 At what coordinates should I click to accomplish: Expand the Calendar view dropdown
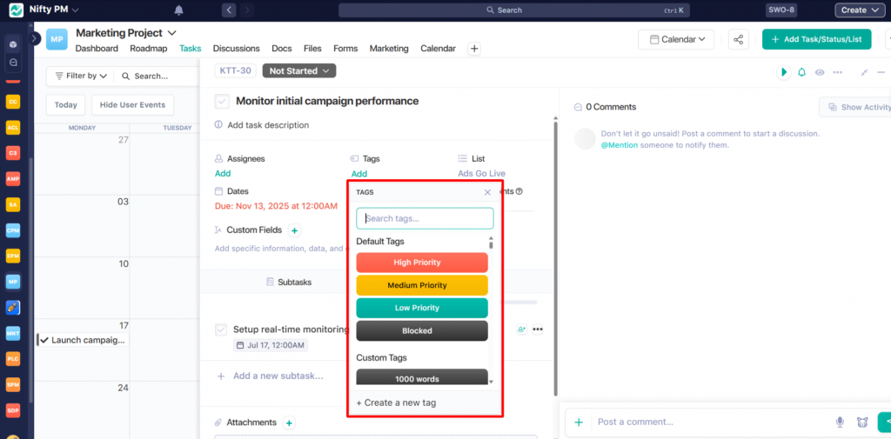676,39
